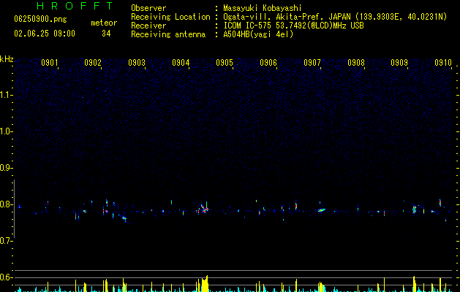Screen dimensions: 460x292
Task: Click the 0905 time marker
Action: click(225, 63)
